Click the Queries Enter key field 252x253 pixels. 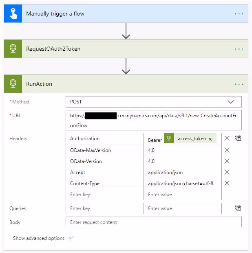pyautogui.click(x=105, y=208)
